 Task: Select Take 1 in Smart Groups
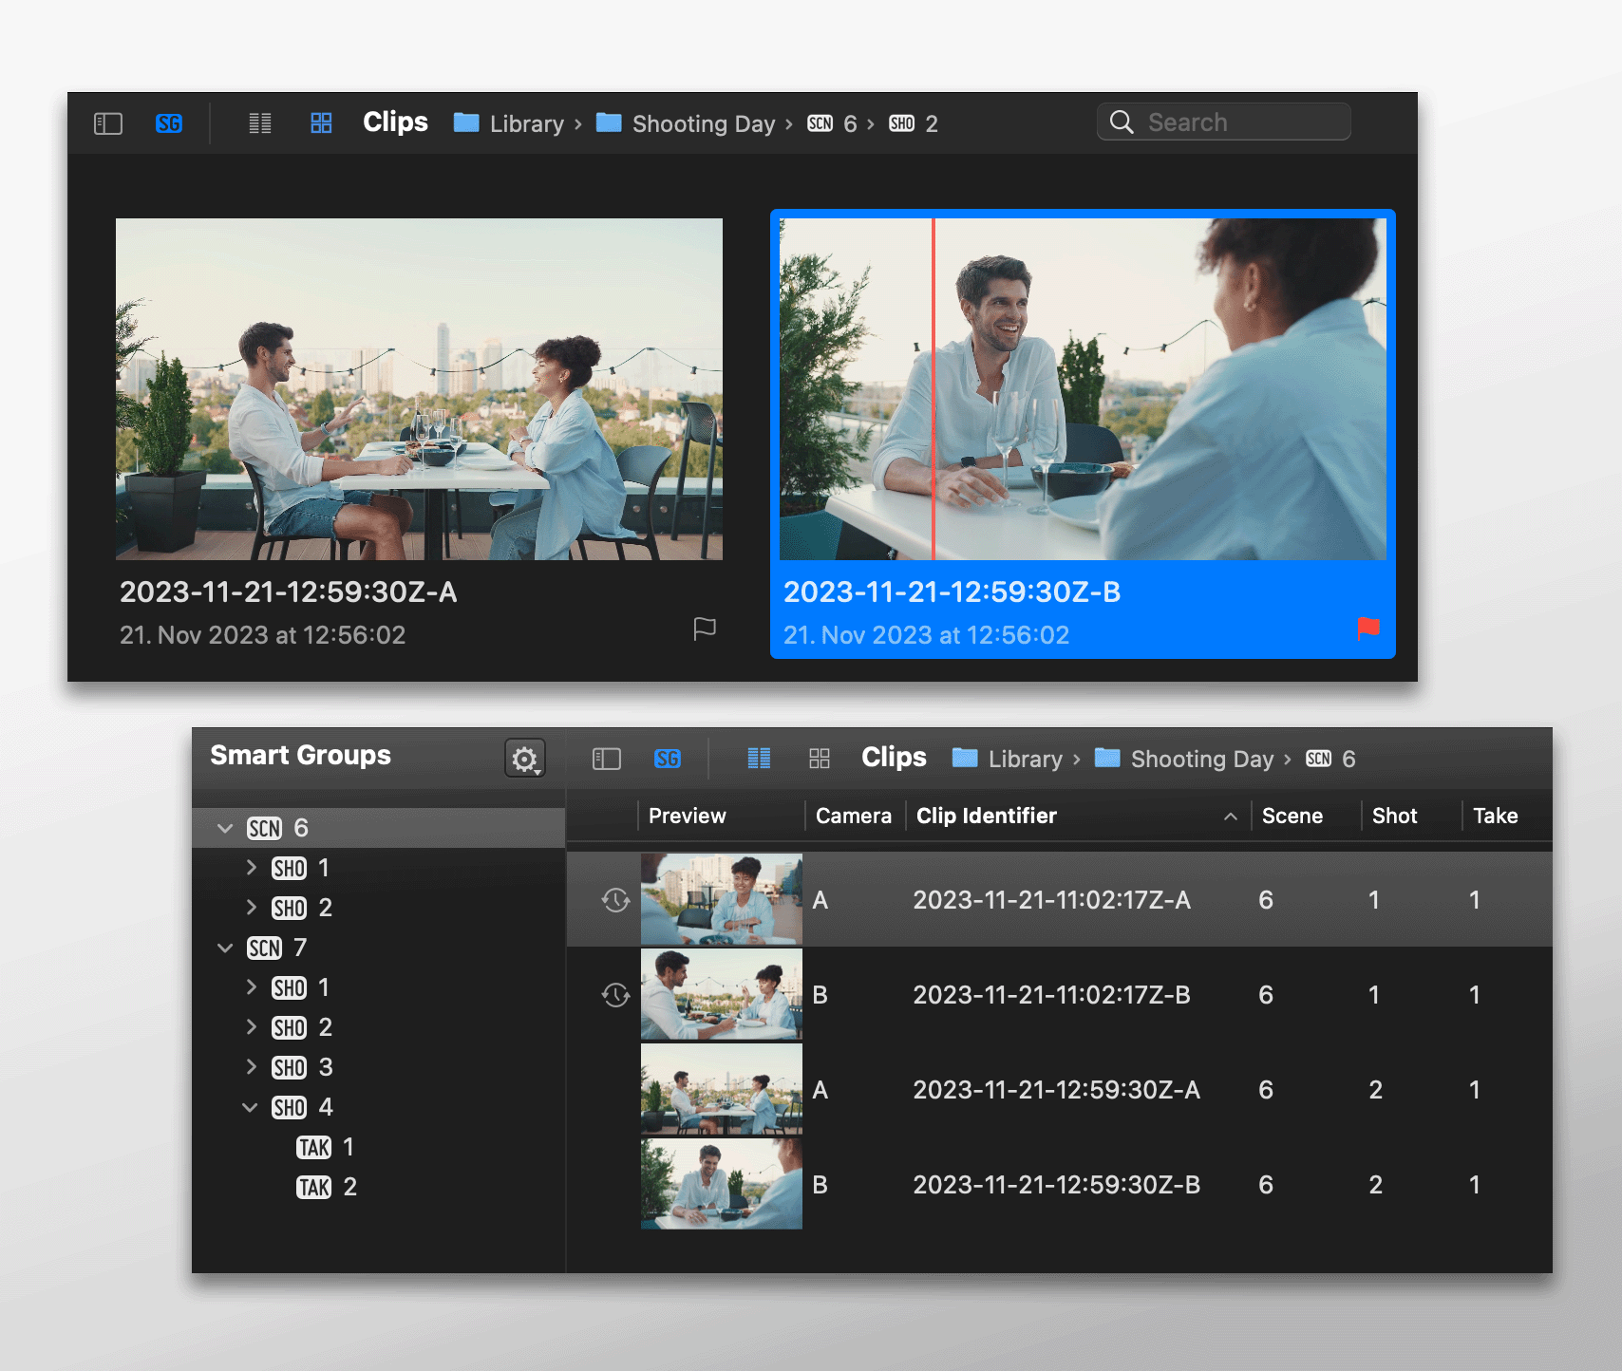pos(326,1147)
